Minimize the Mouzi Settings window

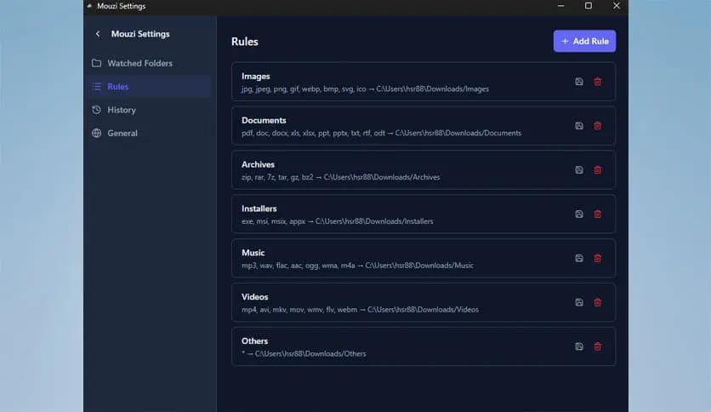[x=561, y=6]
